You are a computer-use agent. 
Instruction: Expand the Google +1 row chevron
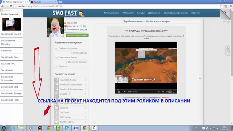pyautogui.click(x=86, y=94)
